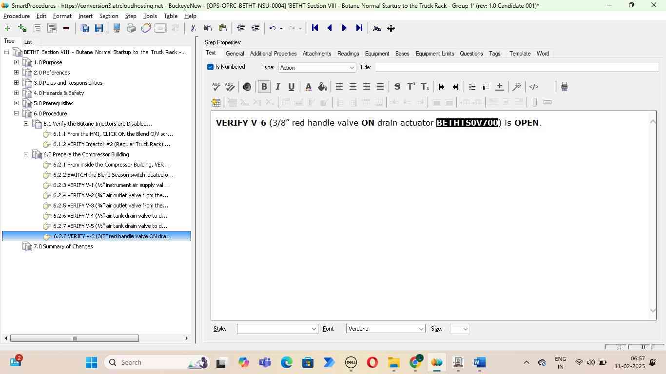Toggle italic formatting button
The height and width of the screenshot is (374, 666).
tap(277, 87)
